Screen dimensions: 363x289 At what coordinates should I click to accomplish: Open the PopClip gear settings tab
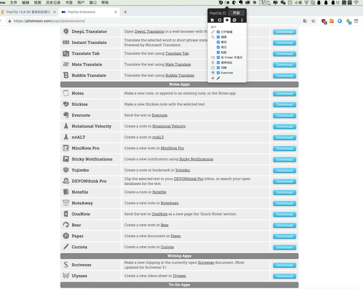pyautogui.click(x=220, y=20)
